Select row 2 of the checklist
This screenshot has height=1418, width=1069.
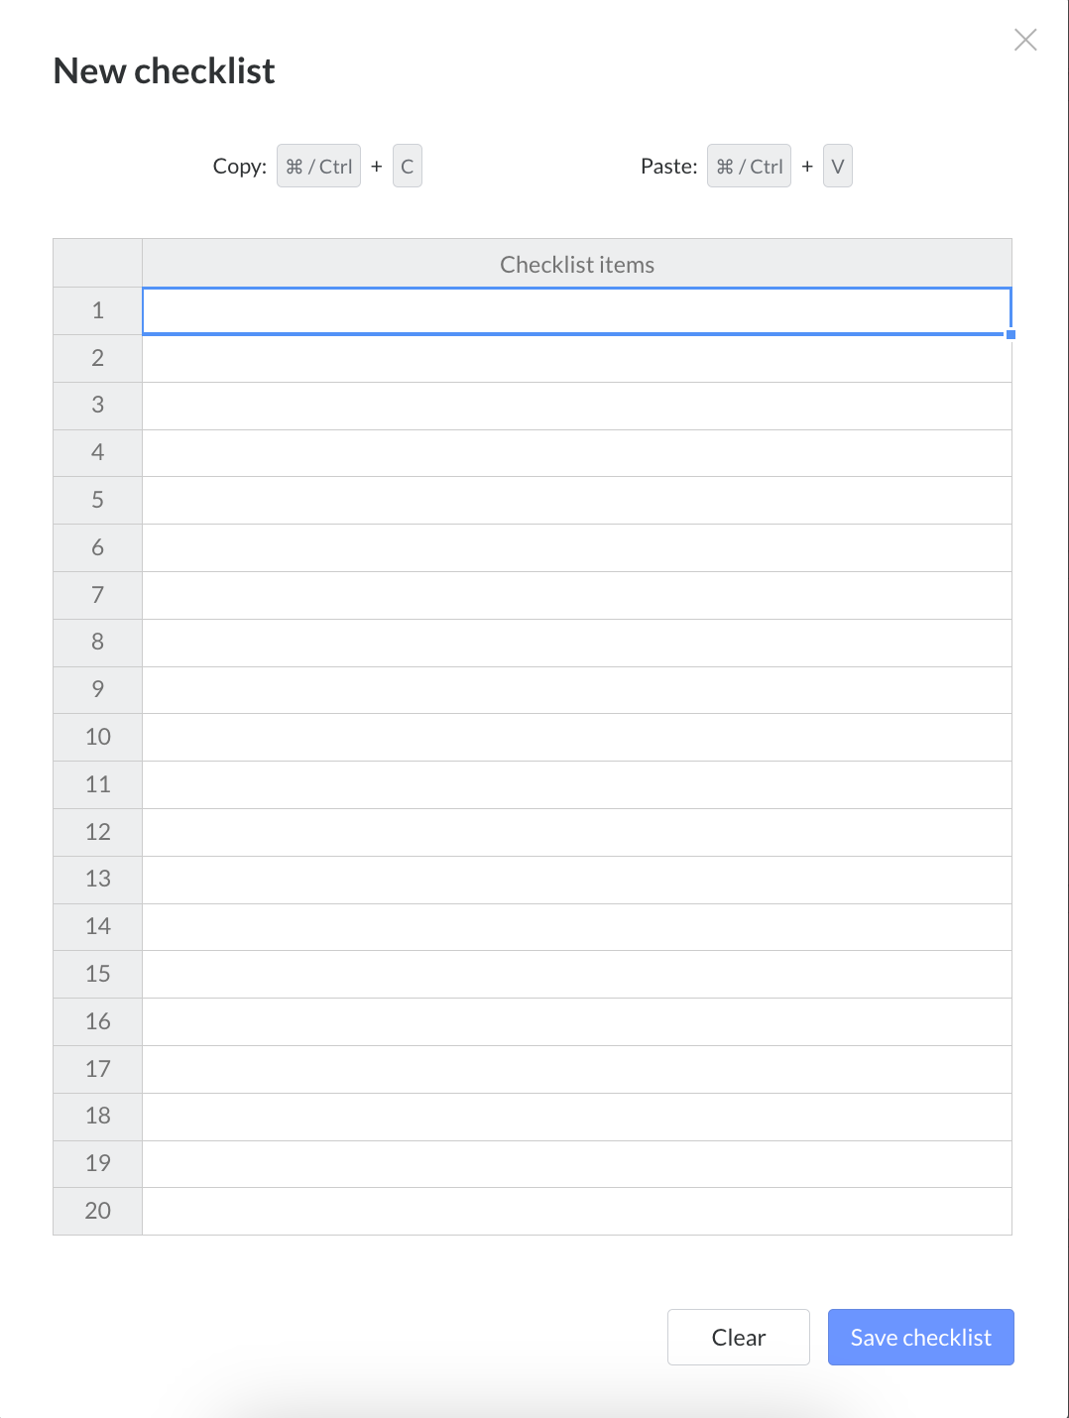click(575, 358)
